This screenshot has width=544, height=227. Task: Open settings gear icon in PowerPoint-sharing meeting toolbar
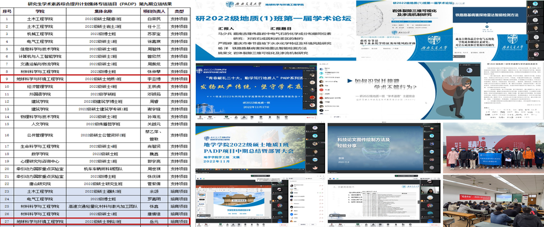pyautogui.click(x=264, y=224)
